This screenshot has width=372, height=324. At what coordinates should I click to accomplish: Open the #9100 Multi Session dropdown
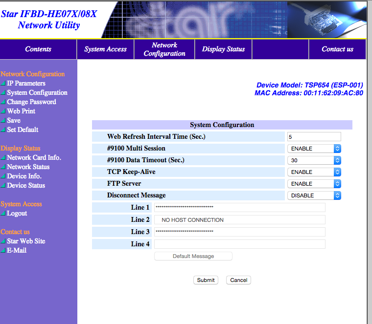tap(314, 149)
